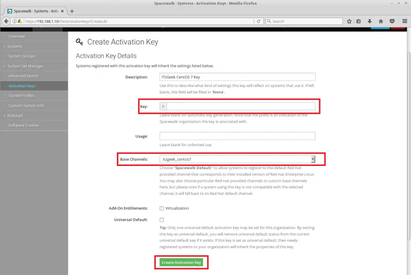Bookmark this page with the star icon
Viewport: 411px width, 275px height.
pos(349,21)
